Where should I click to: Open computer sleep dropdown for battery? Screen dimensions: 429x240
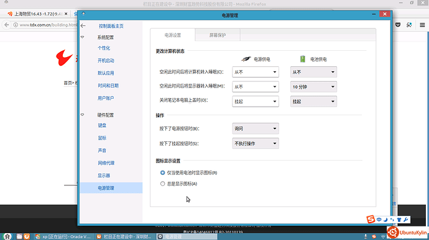tap(313, 72)
